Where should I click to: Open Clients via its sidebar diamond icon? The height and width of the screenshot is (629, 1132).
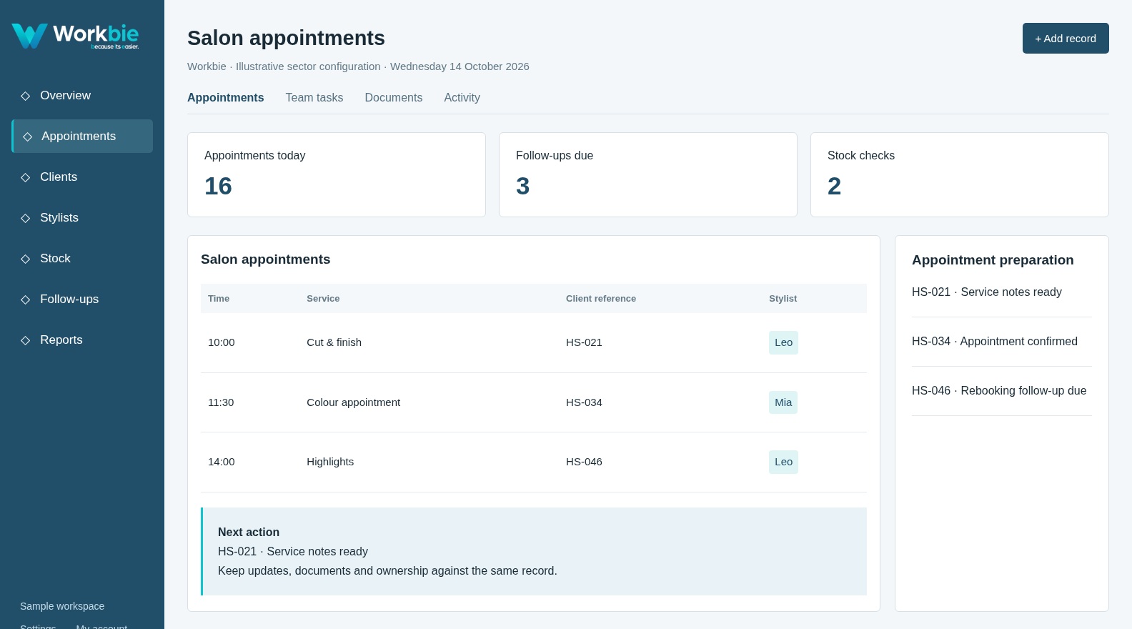26,177
